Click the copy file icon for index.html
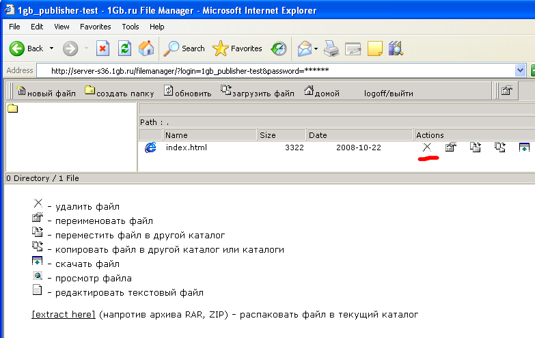 tap(500, 147)
